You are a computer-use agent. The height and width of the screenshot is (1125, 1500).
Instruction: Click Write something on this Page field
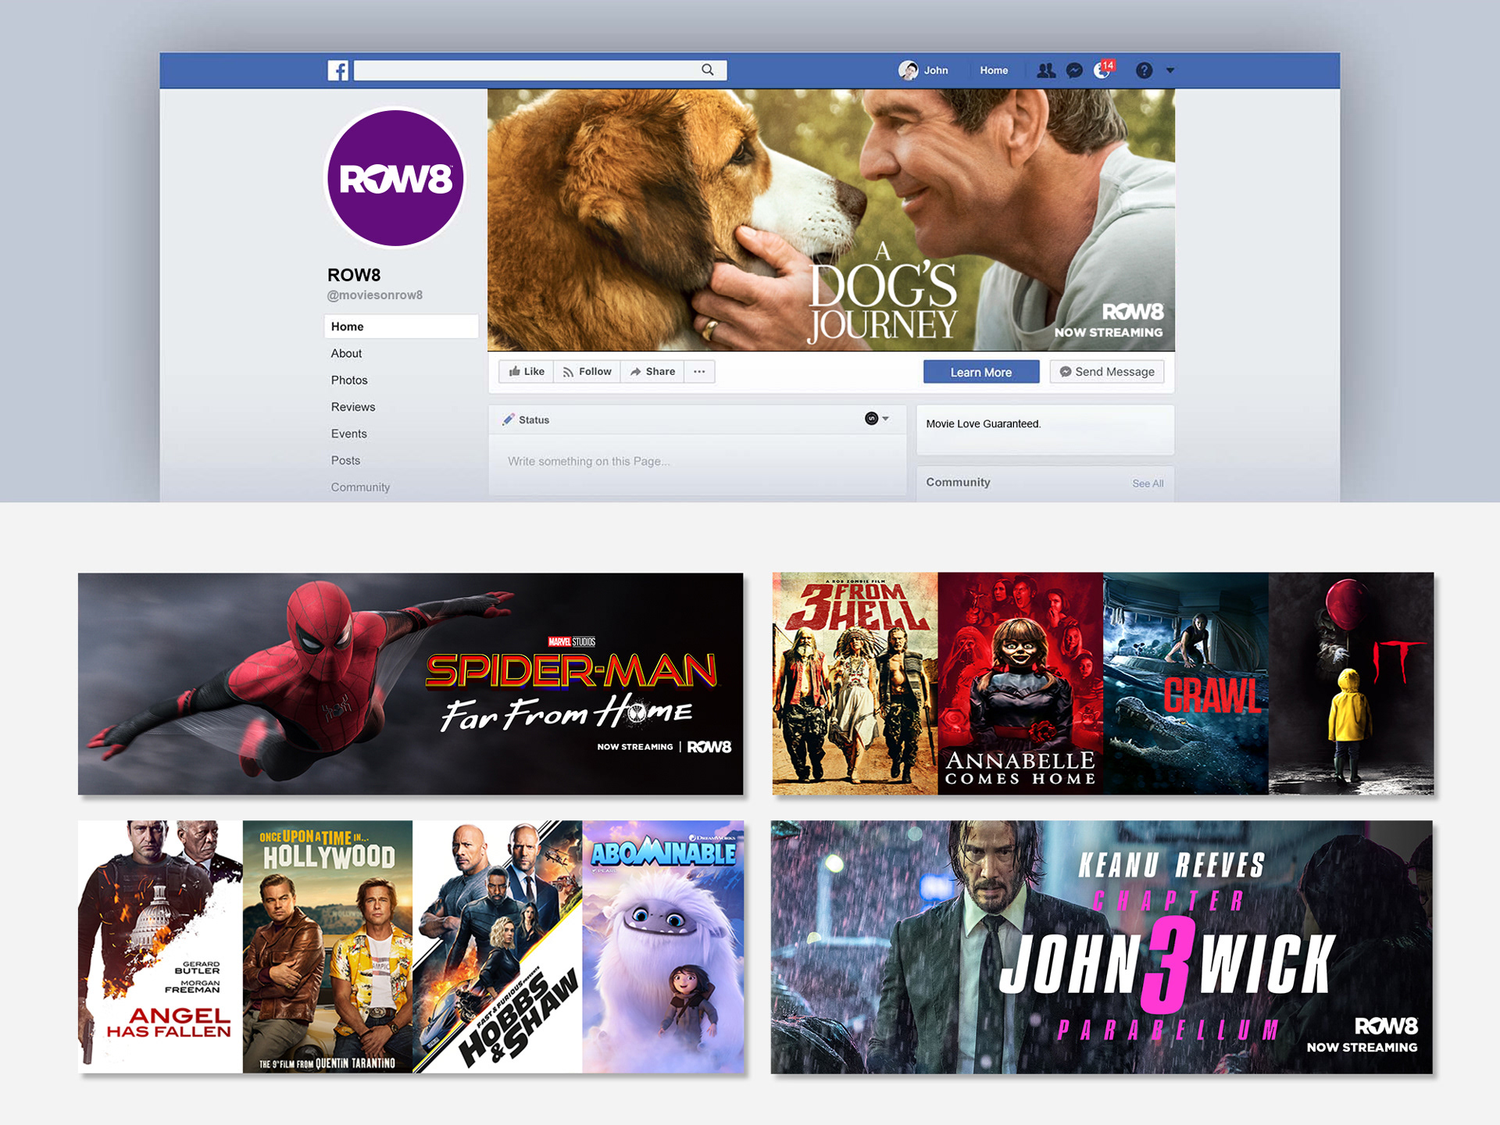pos(697,462)
